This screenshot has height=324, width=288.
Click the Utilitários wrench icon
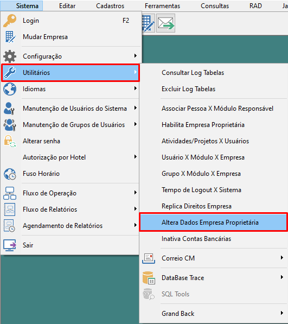(10, 73)
